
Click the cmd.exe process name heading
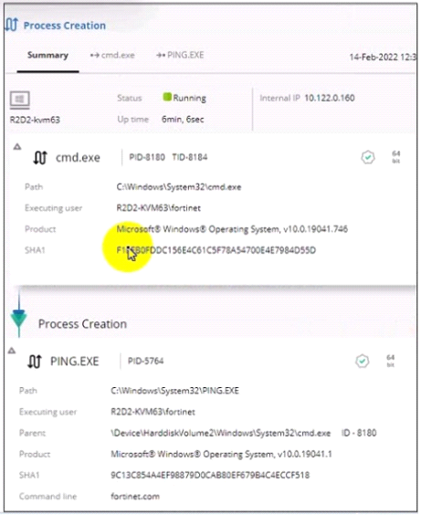78,158
